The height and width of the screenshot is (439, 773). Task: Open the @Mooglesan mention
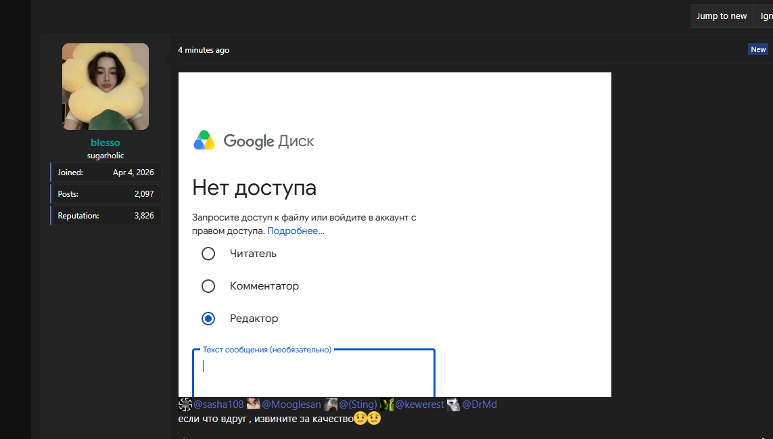tap(291, 405)
